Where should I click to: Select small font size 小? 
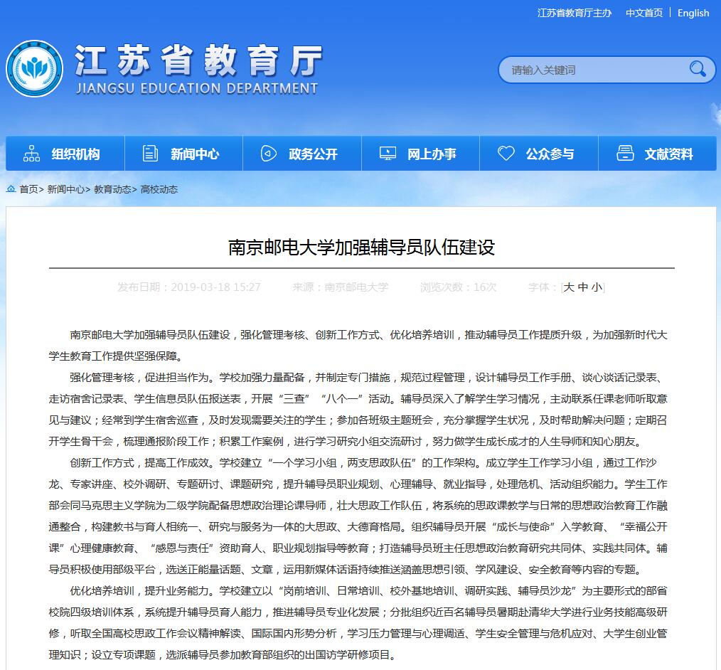tap(596, 287)
